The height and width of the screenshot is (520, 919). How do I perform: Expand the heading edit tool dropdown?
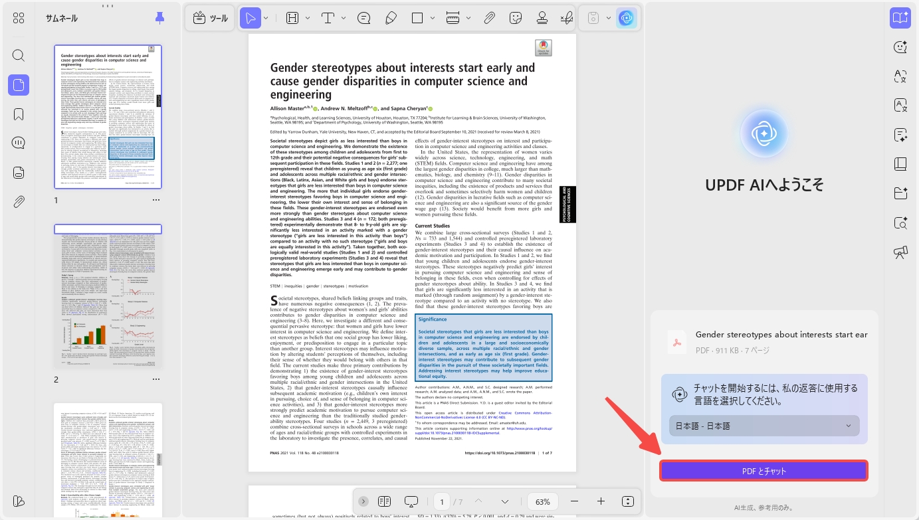pos(306,18)
